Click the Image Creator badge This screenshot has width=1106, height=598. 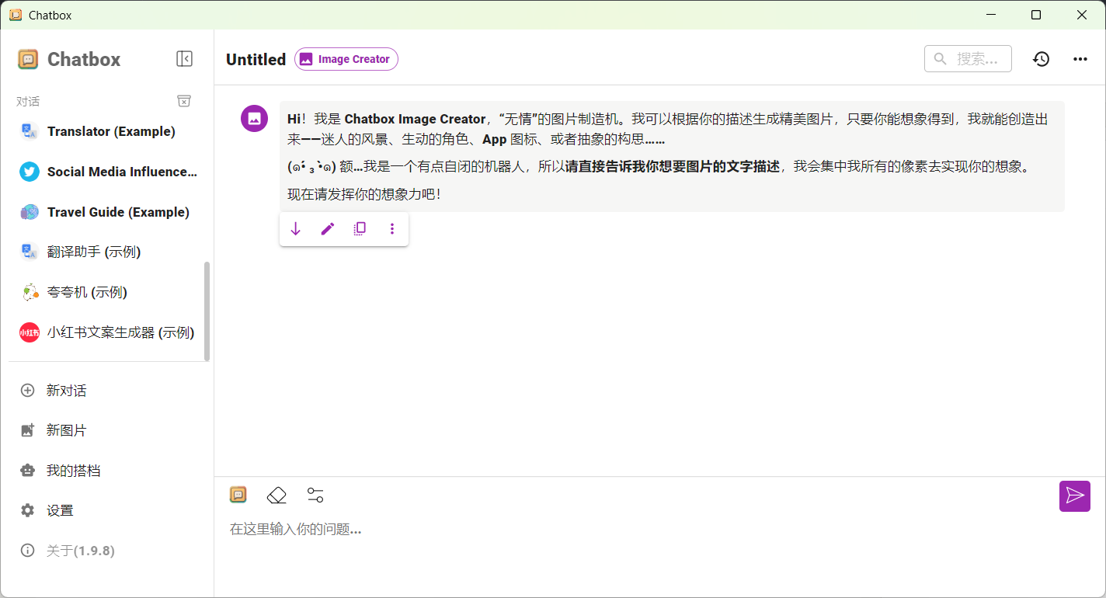coord(346,59)
